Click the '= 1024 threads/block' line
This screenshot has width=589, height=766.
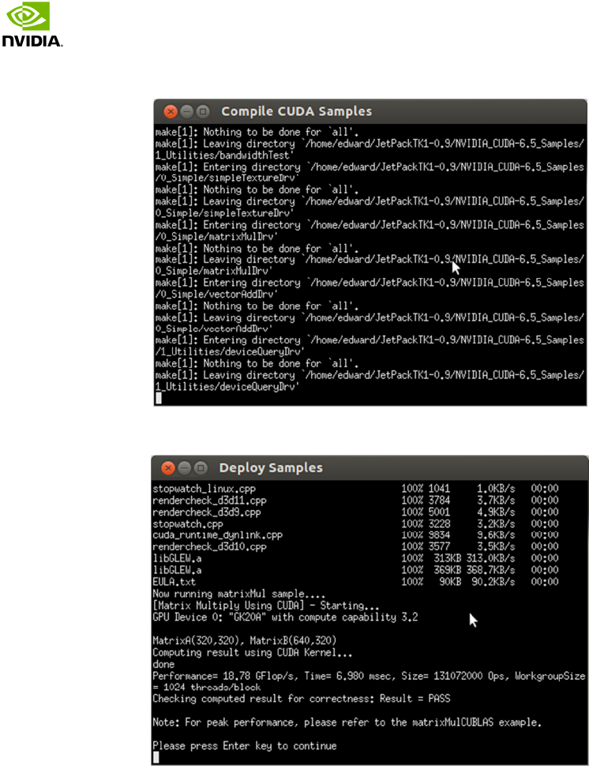[207, 687]
